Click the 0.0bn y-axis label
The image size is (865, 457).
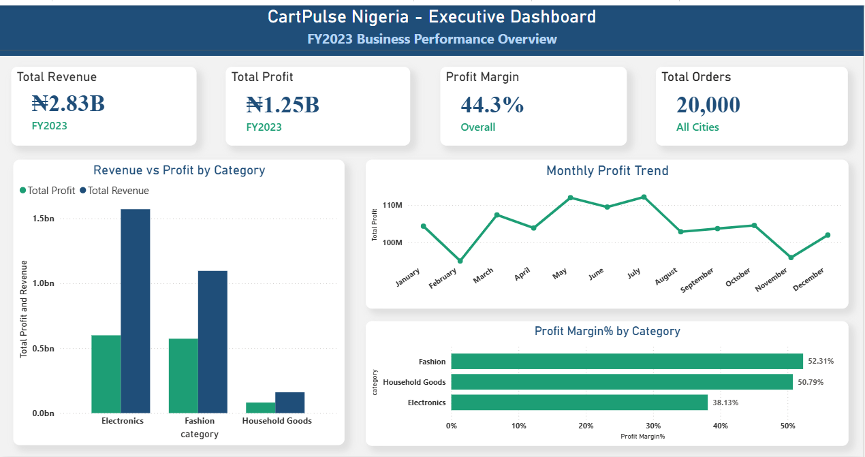point(44,413)
